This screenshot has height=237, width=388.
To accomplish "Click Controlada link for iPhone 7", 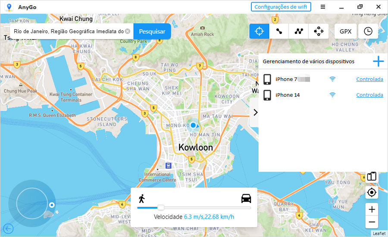I will [x=369, y=79].
